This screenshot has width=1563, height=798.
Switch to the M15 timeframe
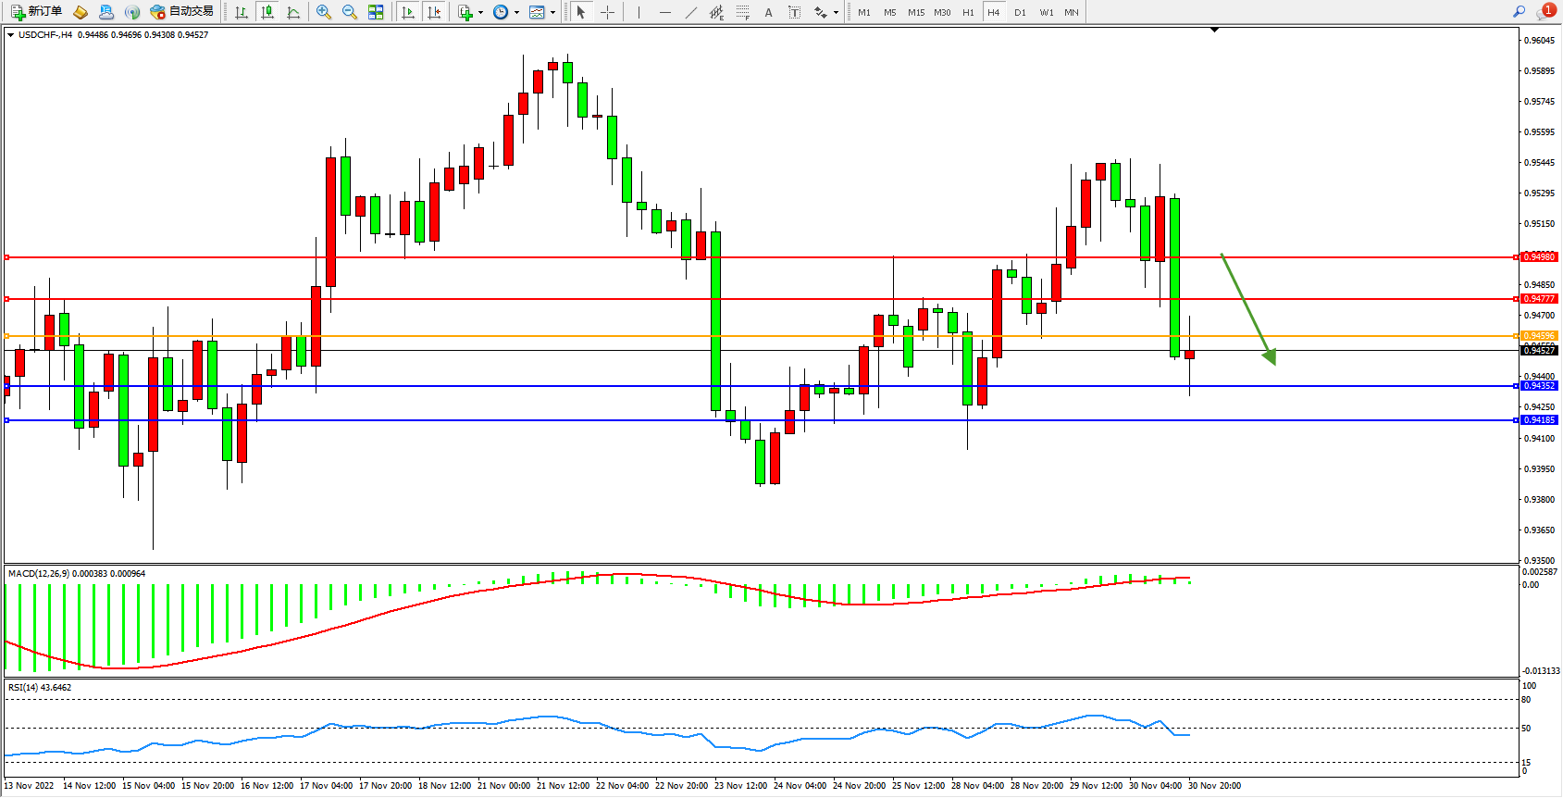[x=915, y=12]
